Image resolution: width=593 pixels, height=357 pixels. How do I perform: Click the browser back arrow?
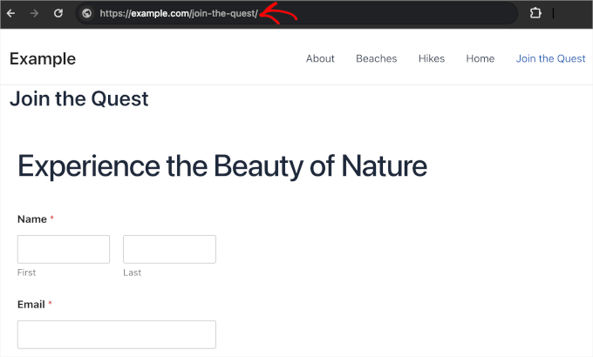pyautogui.click(x=11, y=14)
